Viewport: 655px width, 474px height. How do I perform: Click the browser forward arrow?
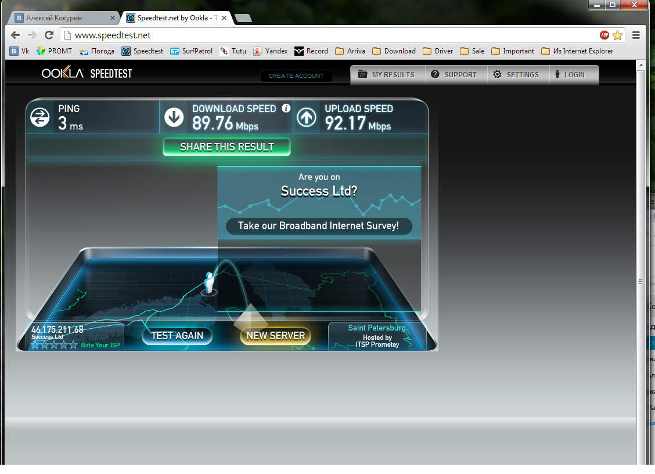coord(32,35)
